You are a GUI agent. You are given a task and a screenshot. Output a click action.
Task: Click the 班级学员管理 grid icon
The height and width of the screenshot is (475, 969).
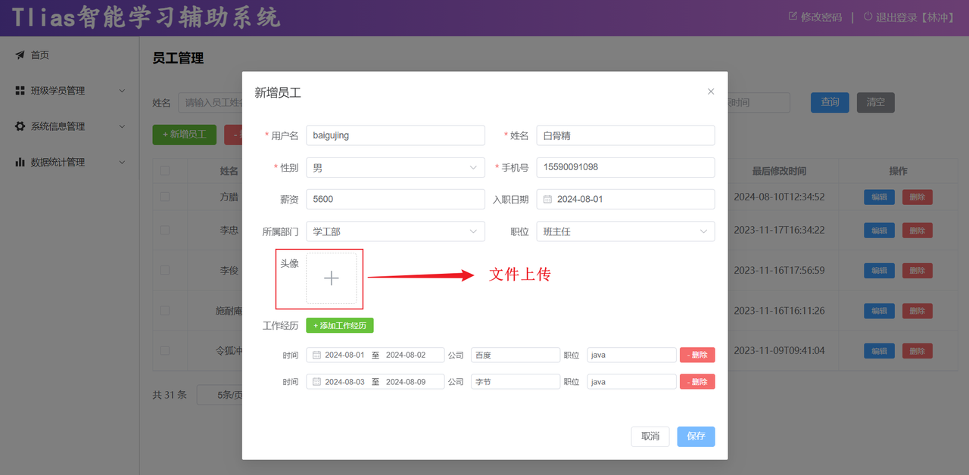click(20, 91)
